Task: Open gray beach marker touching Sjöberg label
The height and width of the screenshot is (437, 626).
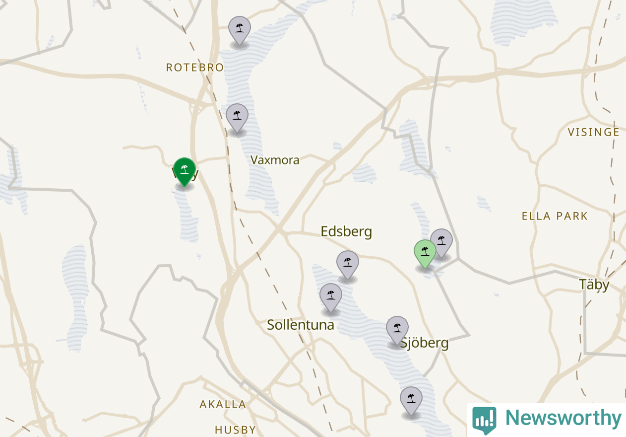Action: (x=397, y=331)
